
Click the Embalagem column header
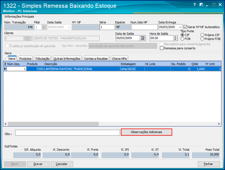(132, 64)
